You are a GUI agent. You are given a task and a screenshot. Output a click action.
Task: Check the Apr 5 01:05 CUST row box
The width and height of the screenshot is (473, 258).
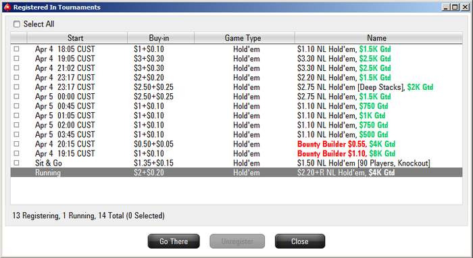(x=16, y=115)
